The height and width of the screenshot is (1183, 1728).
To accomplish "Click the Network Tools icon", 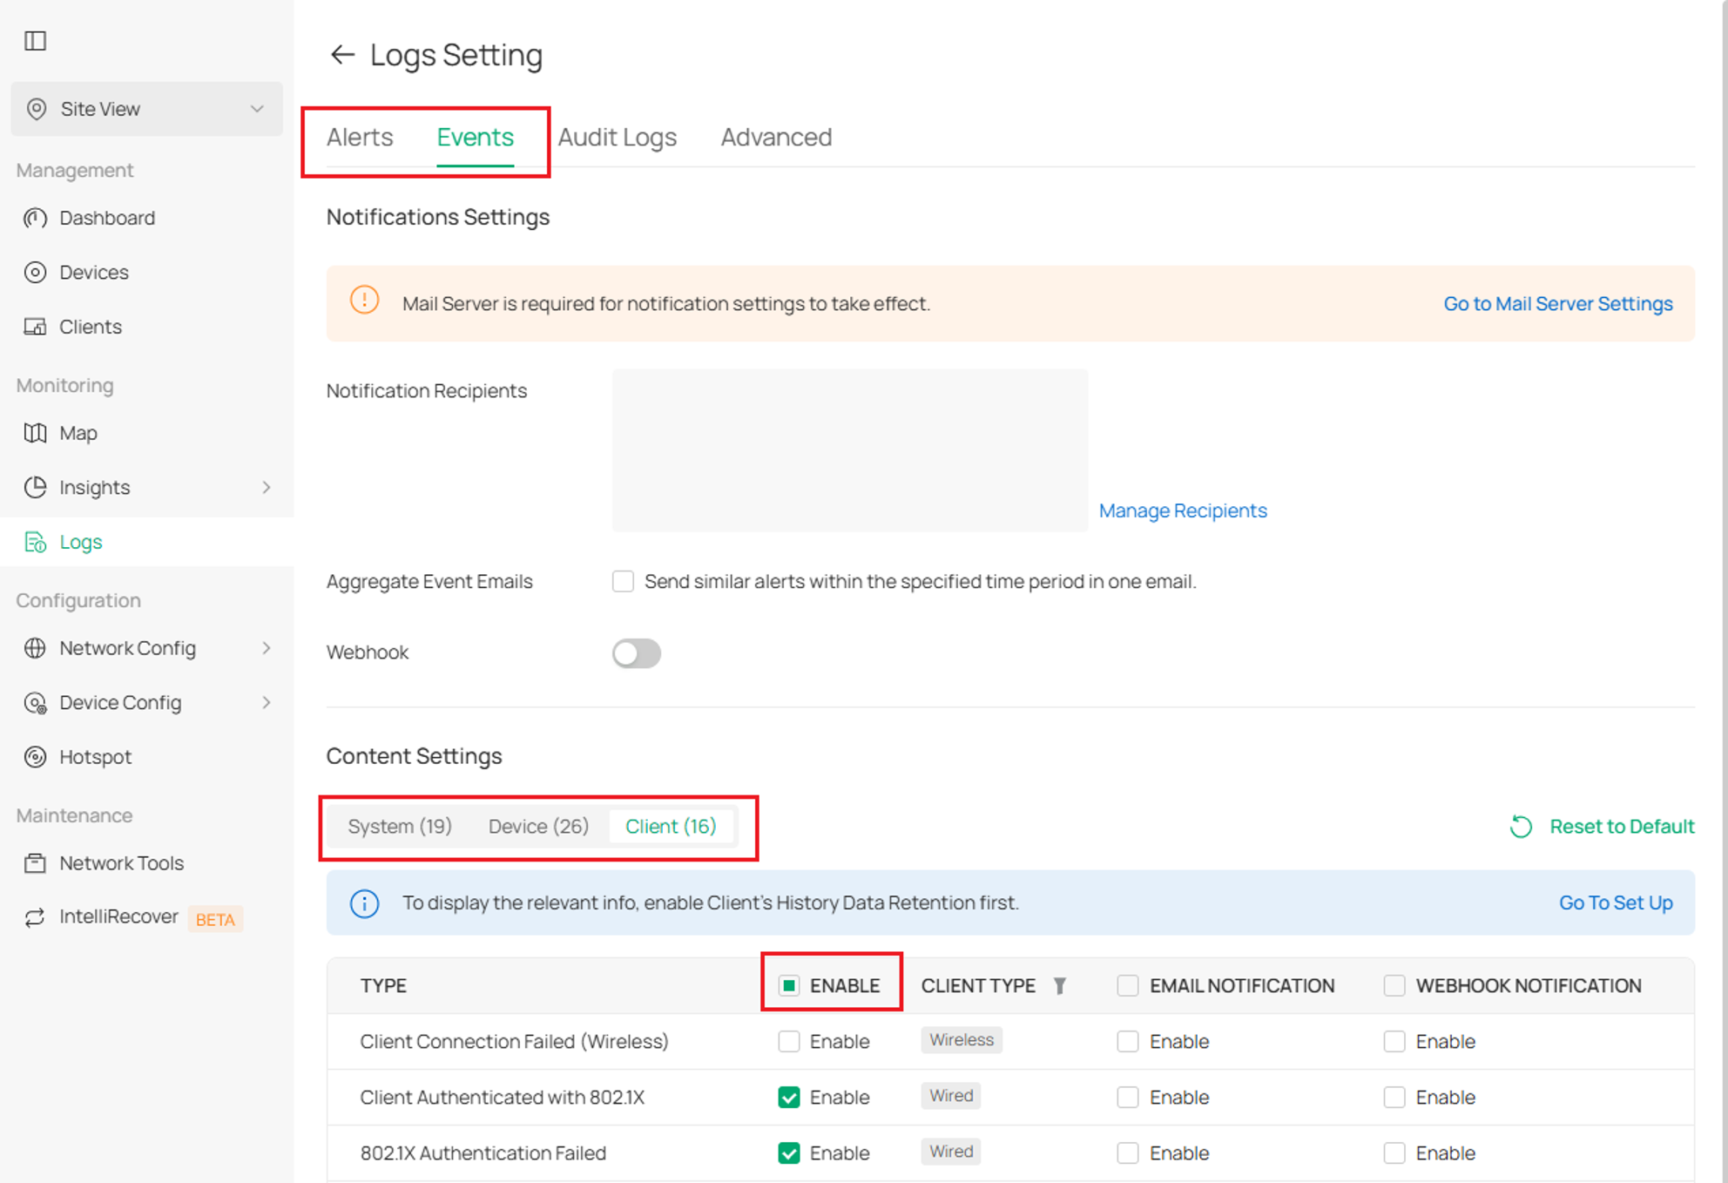I will click(x=35, y=863).
